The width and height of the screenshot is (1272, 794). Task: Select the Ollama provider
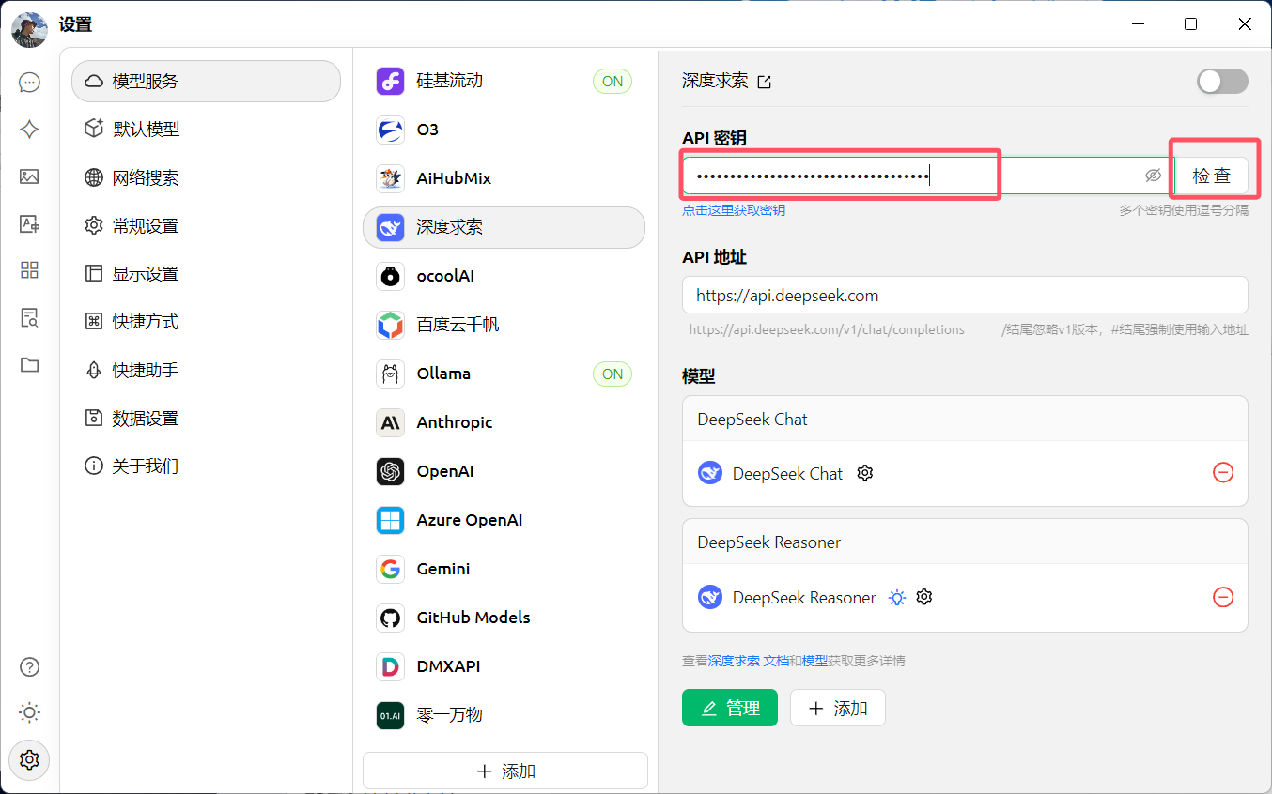coord(504,374)
